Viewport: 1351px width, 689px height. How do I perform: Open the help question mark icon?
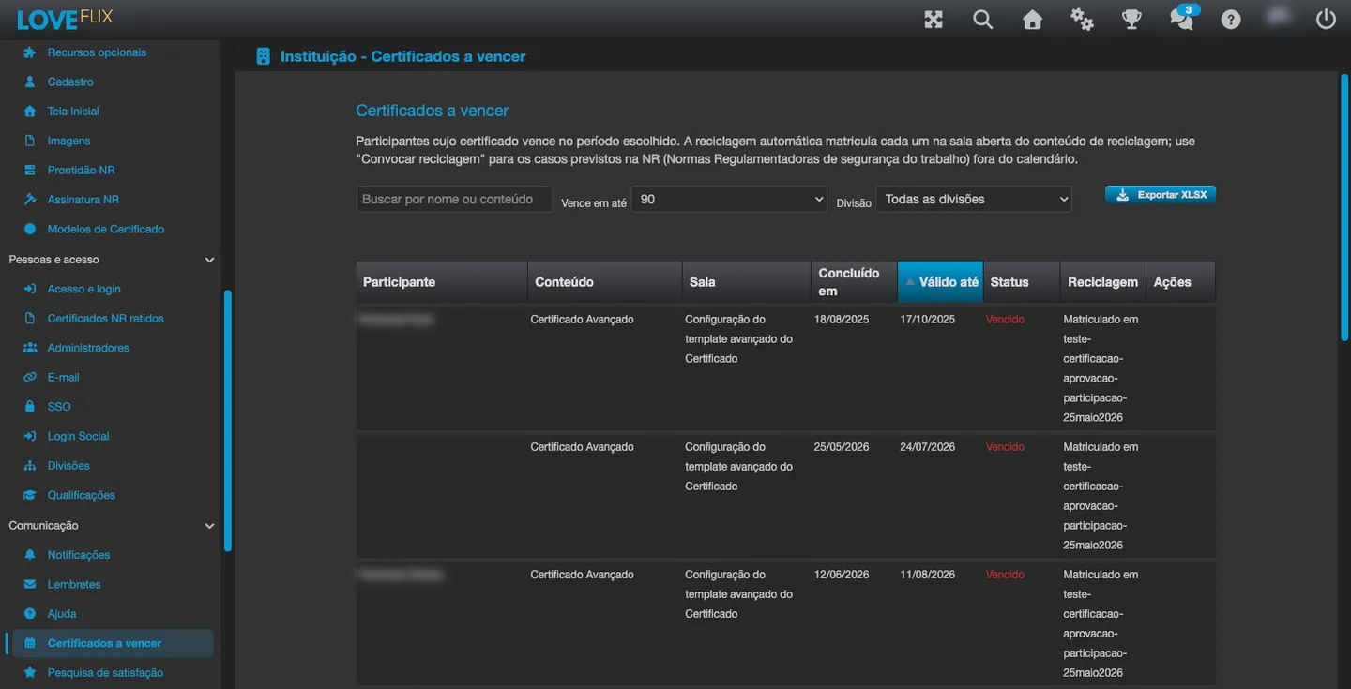[1231, 19]
